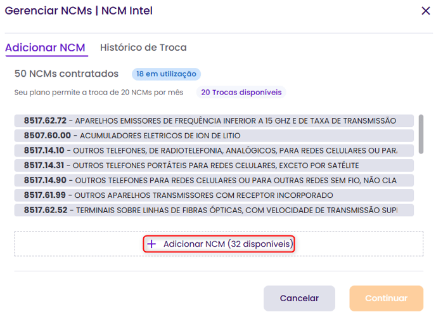Select NCM 8517.62.72 row

(x=214, y=120)
